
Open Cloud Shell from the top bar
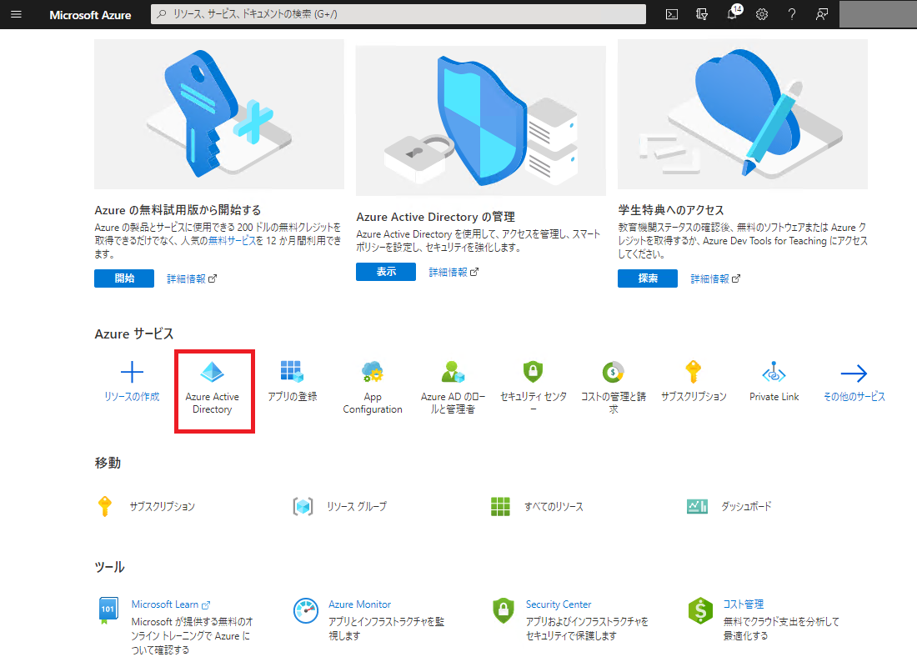672,14
